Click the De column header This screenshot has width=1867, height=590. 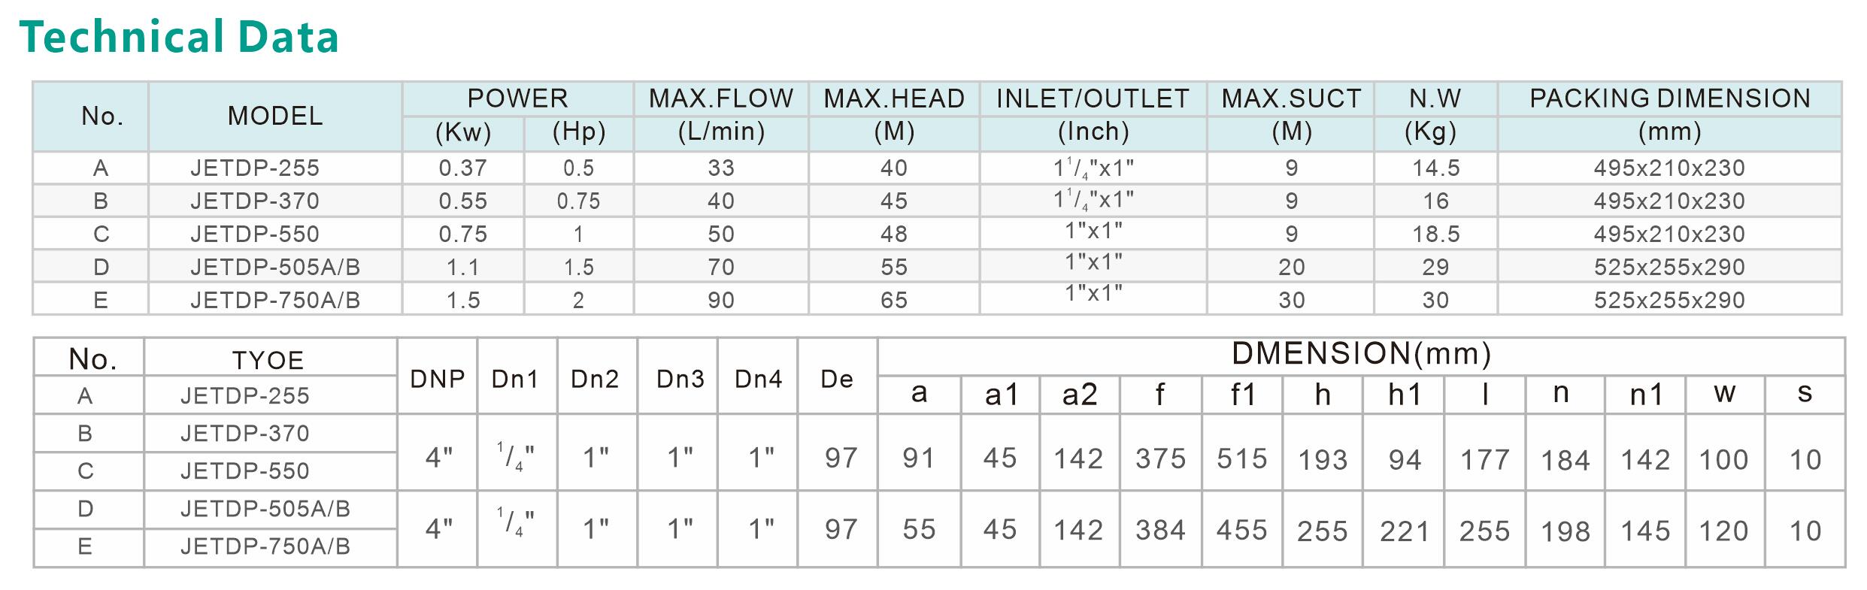(x=837, y=379)
